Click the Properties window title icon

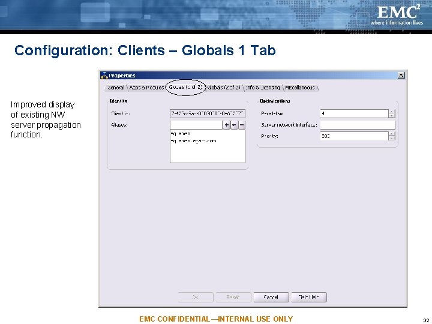104,75
